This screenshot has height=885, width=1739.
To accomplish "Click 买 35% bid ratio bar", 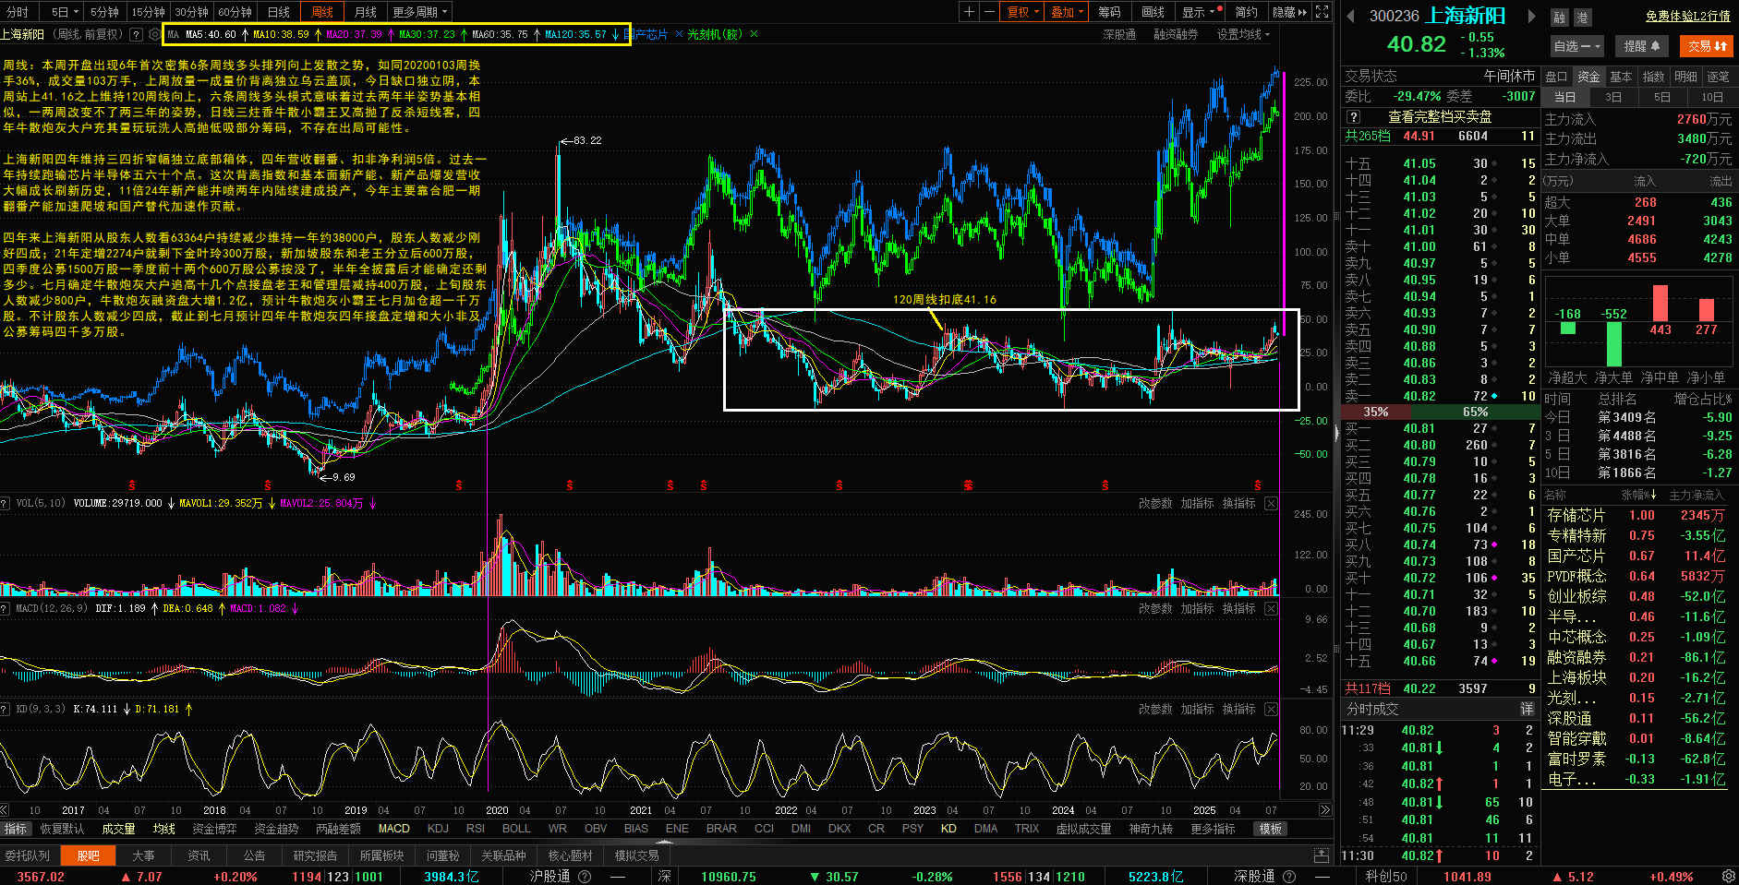I will pyautogui.click(x=1376, y=412).
